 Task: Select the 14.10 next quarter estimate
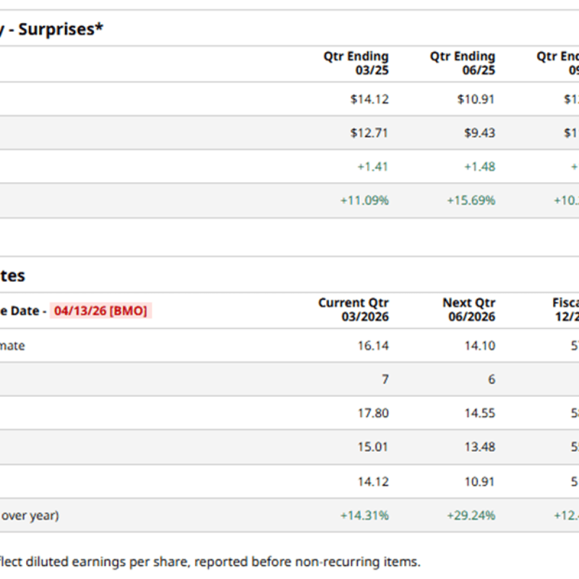click(480, 345)
